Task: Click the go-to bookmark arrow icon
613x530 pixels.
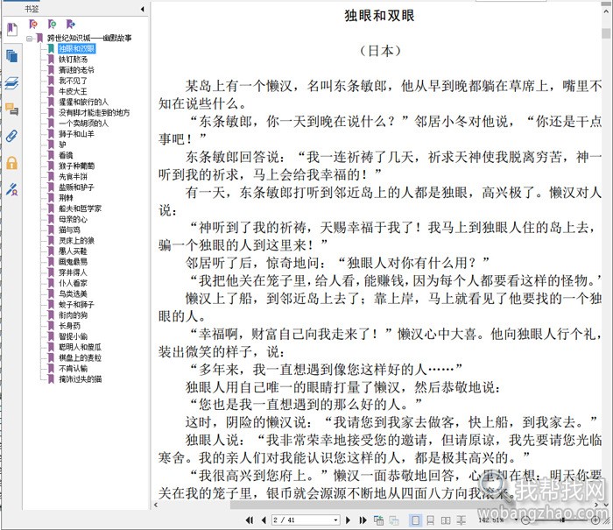Action: (x=70, y=25)
